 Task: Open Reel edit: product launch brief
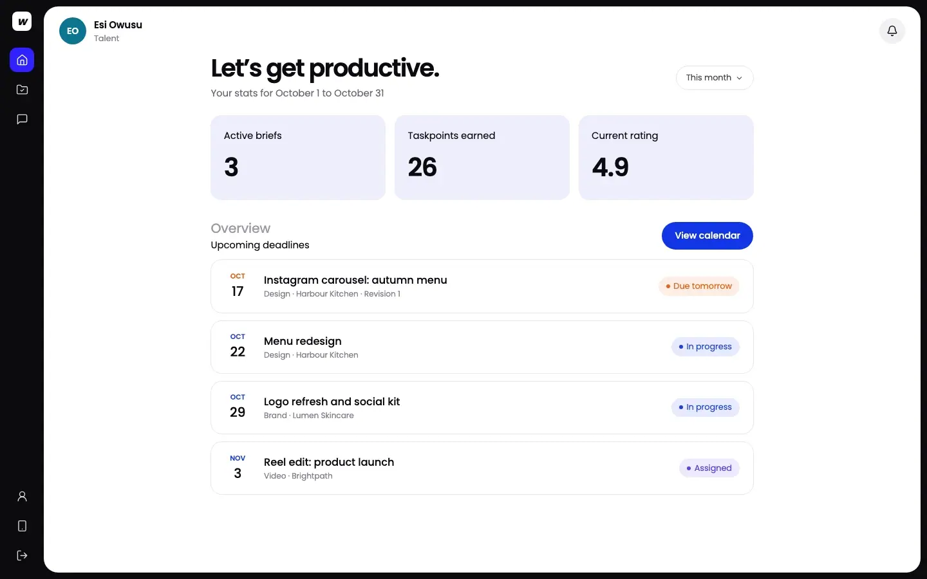(x=482, y=468)
